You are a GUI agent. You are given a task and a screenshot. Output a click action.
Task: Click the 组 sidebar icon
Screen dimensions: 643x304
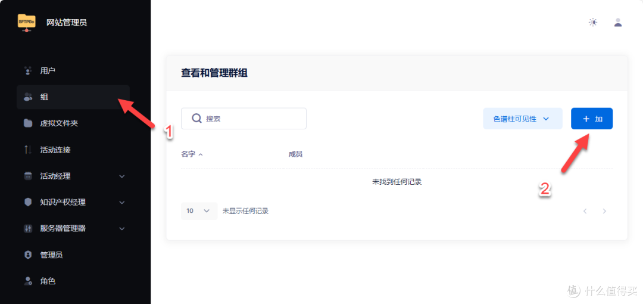(28, 97)
